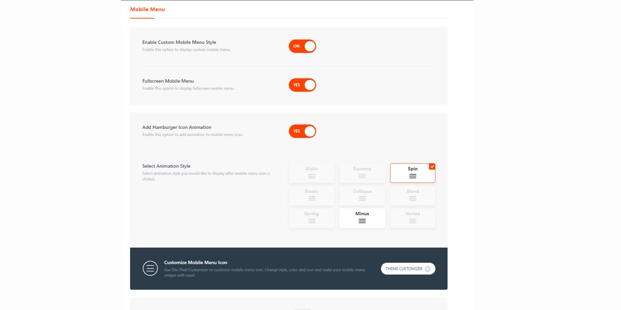This screenshot has height=310, width=621.
Task: Click the active orange ON switch handle
Action: [309, 46]
